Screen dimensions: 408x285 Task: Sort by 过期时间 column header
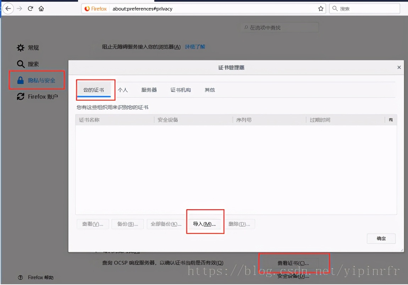346,120
